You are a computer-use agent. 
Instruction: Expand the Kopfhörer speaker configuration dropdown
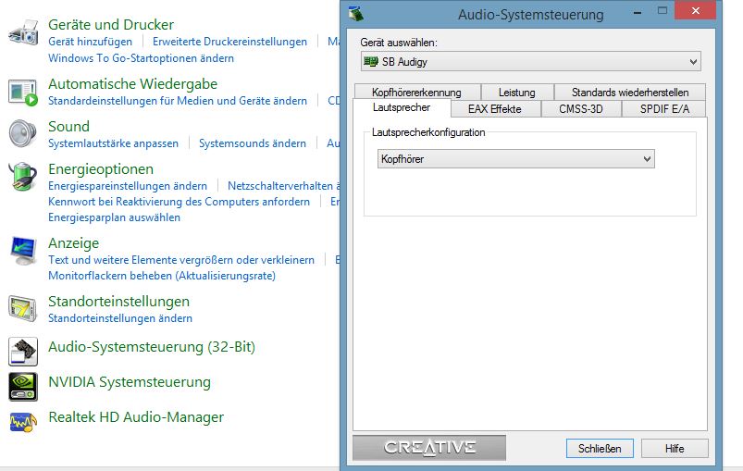pos(516,159)
